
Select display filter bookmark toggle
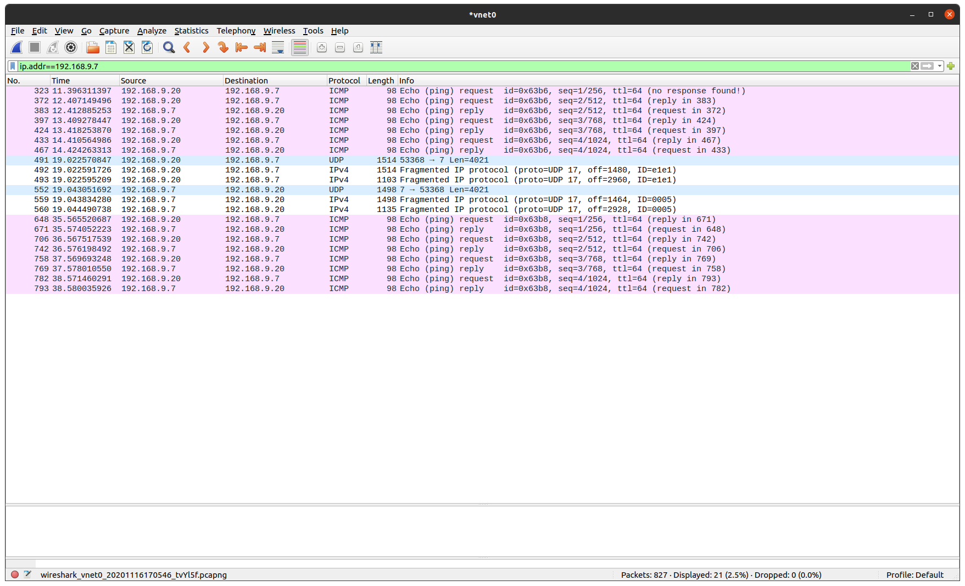12,66
